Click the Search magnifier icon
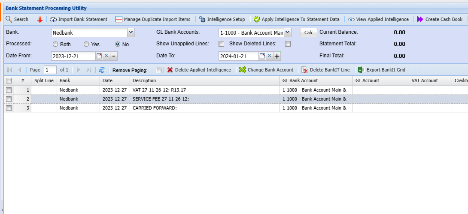This screenshot has width=468, height=214. (x=9, y=19)
